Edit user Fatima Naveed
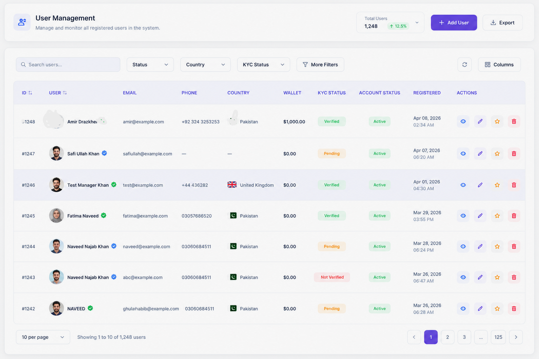Screen dimensions: 539x359 click(480, 216)
